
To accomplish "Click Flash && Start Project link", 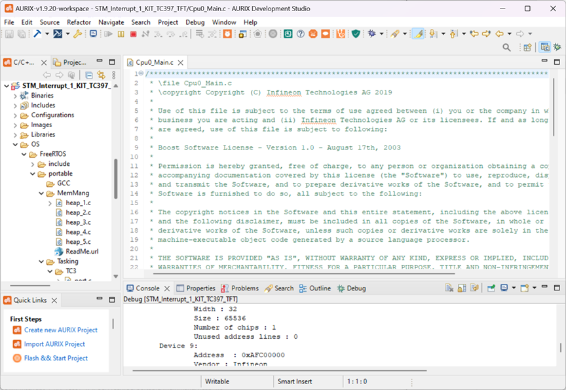I will click(56, 358).
